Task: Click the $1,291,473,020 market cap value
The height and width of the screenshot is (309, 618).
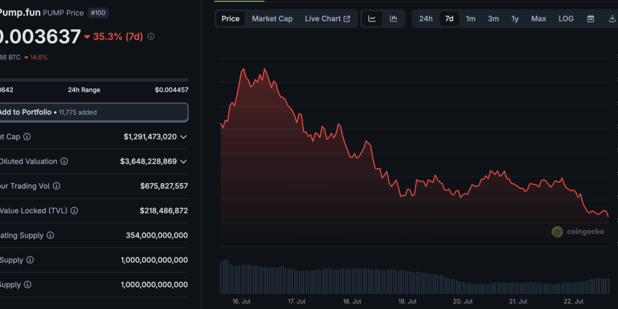Action: pyautogui.click(x=150, y=136)
